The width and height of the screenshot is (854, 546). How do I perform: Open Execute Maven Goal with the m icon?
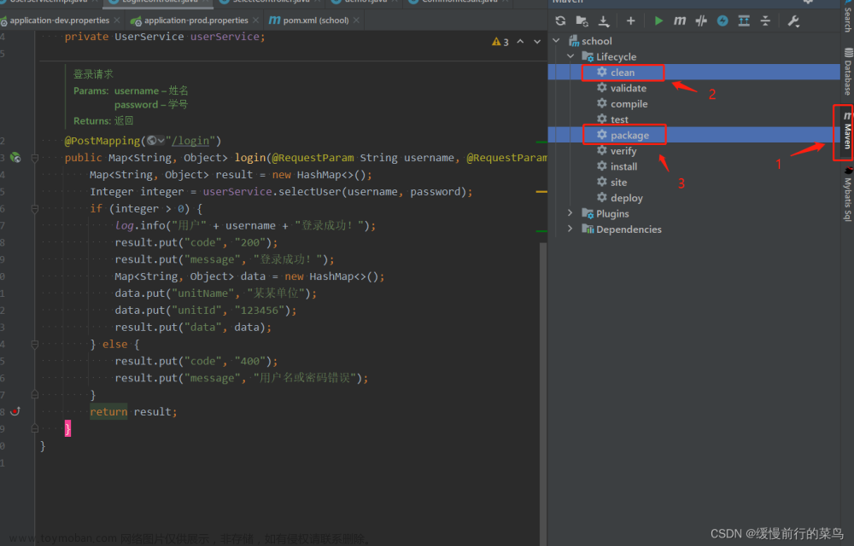pyautogui.click(x=679, y=20)
